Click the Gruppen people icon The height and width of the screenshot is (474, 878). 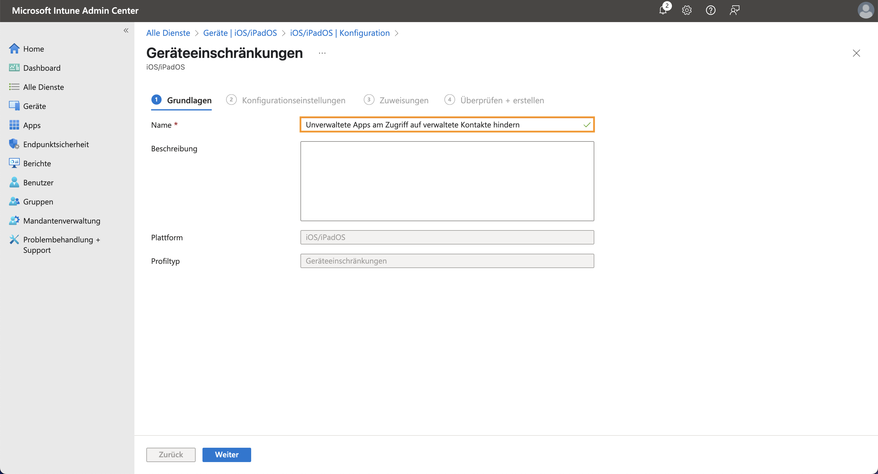tap(14, 201)
